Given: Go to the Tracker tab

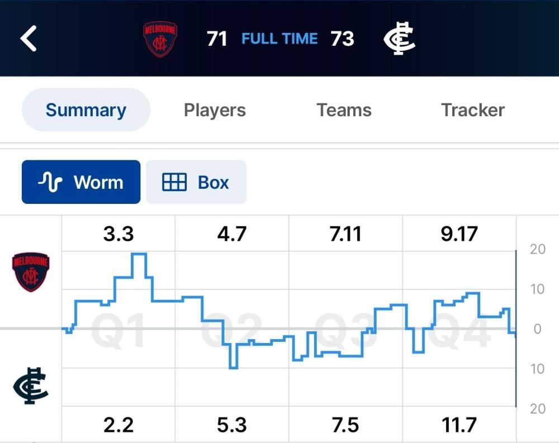Looking at the screenshot, I should click(473, 110).
